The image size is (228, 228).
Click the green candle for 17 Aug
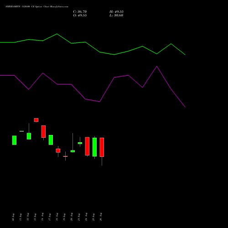(x=51, y=140)
